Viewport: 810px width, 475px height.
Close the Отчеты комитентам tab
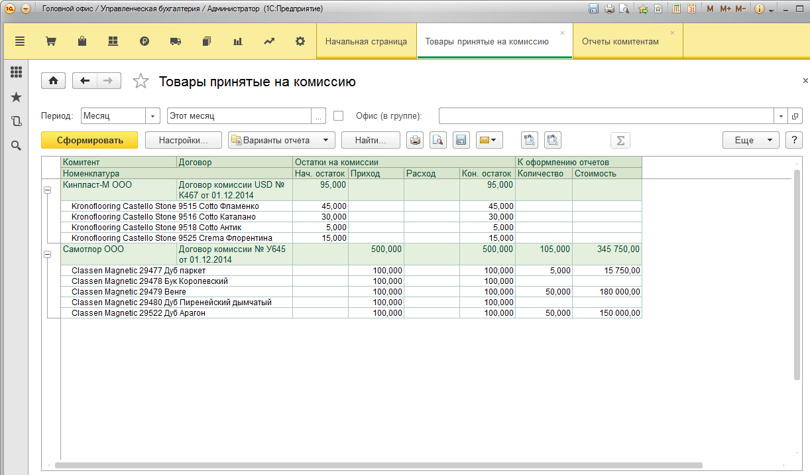point(672,33)
